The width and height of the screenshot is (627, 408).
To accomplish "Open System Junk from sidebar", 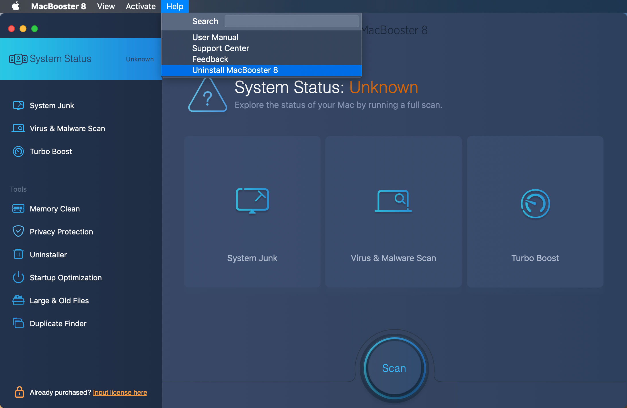I will tap(52, 106).
